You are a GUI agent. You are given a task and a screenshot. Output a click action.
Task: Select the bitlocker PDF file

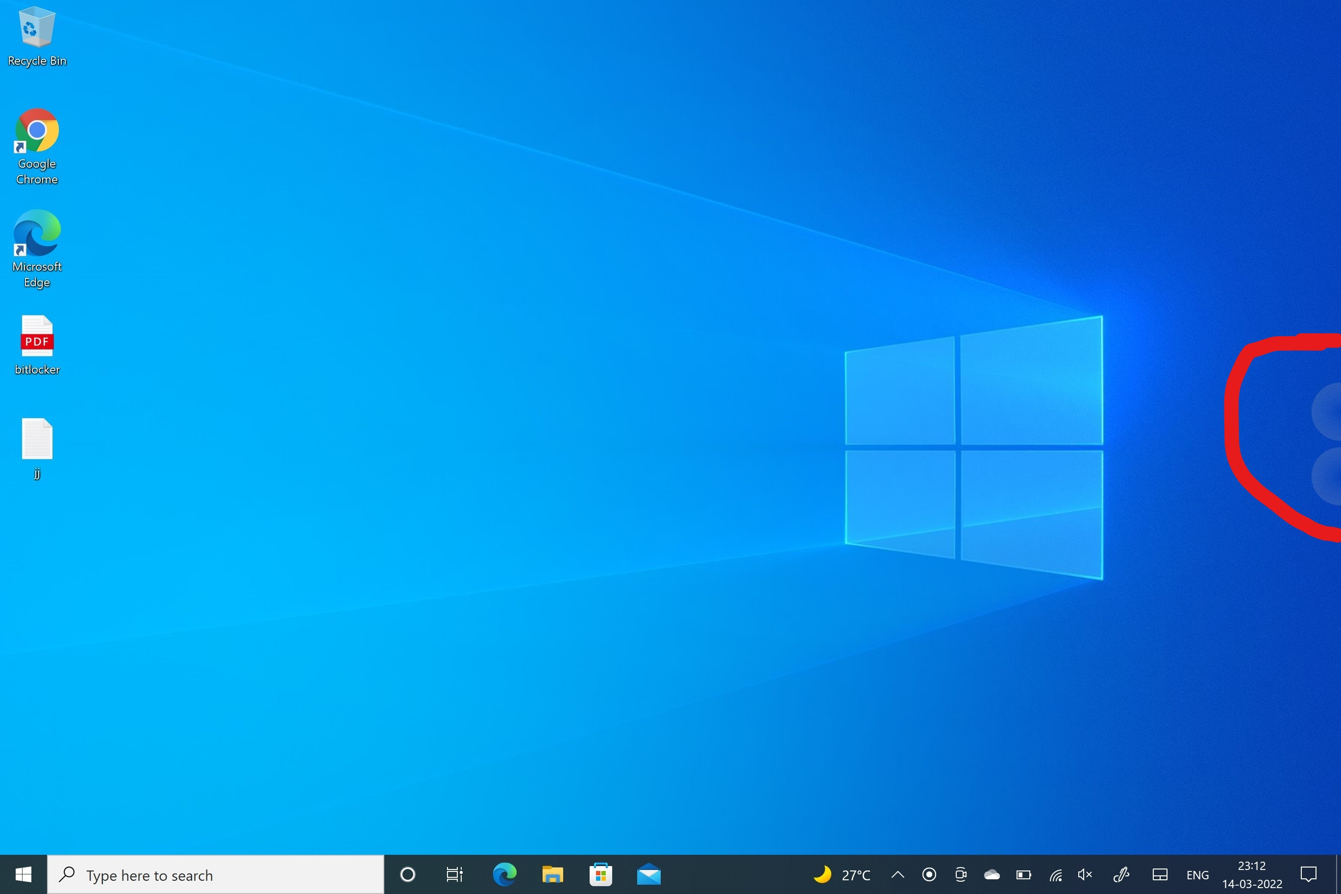37,344
